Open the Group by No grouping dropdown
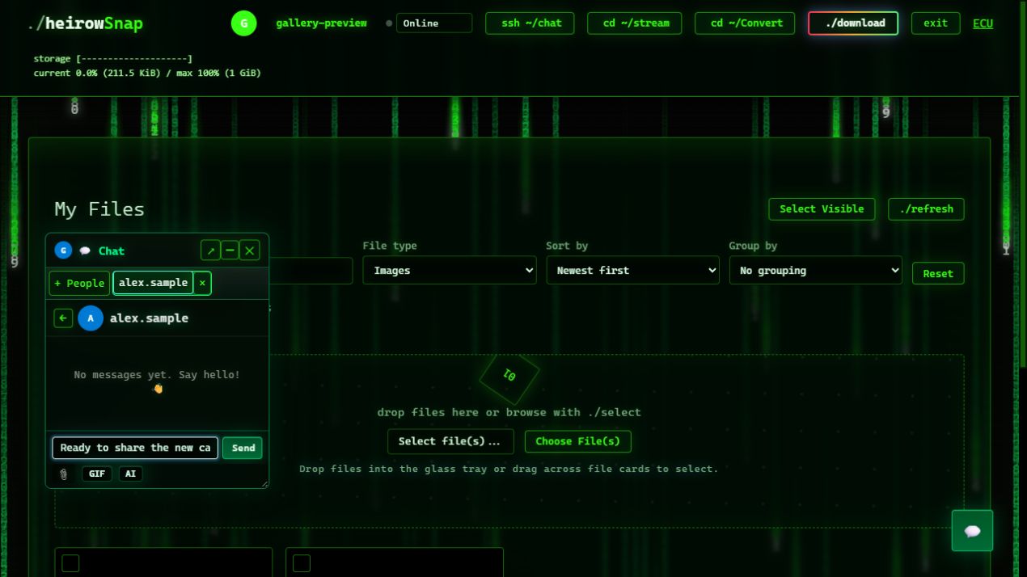The image size is (1027, 577). point(815,271)
